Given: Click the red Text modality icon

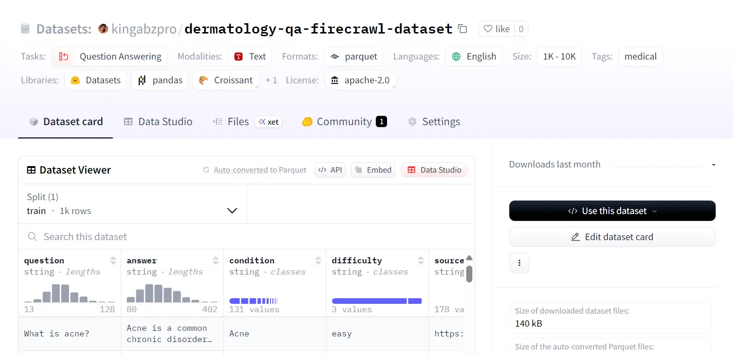Looking at the screenshot, I should (x=238, y=56).
